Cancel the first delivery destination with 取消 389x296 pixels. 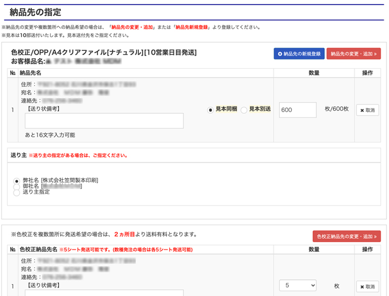(x=367, y=110)
